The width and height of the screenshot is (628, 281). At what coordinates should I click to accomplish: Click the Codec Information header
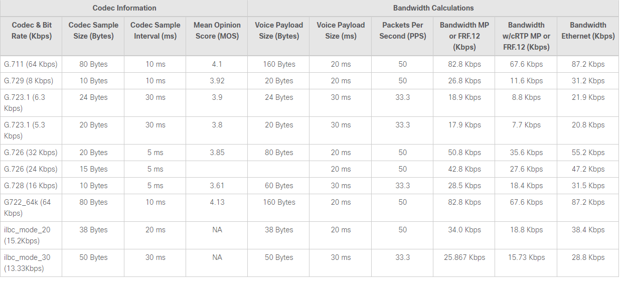click(x=124, y=8)
